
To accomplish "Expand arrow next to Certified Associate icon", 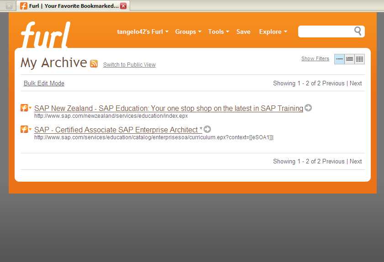I will (30, 129).
